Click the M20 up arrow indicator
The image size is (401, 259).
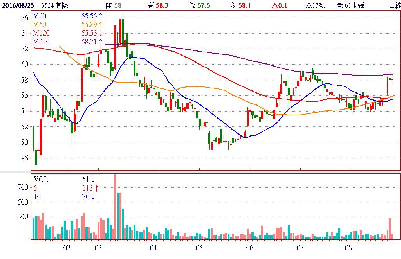coord(101,16)
